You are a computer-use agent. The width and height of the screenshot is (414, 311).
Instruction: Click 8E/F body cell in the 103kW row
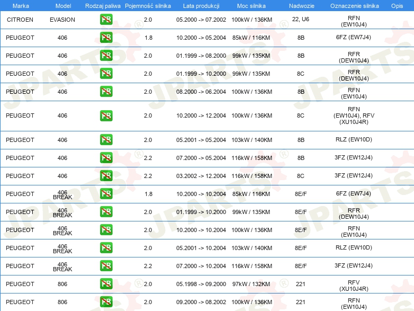click(301, 248)
